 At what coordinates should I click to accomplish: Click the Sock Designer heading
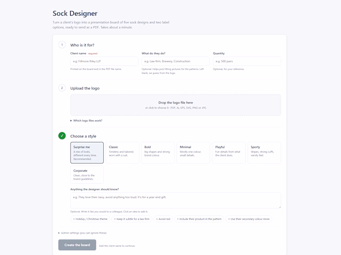[75, 14]
